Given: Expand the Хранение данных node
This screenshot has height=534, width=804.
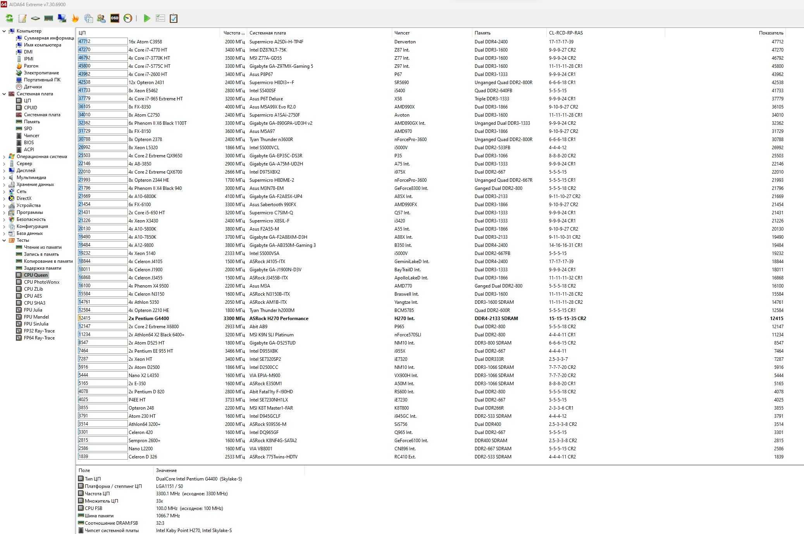Looking at the screenshot, I should (x=4, y=184).
